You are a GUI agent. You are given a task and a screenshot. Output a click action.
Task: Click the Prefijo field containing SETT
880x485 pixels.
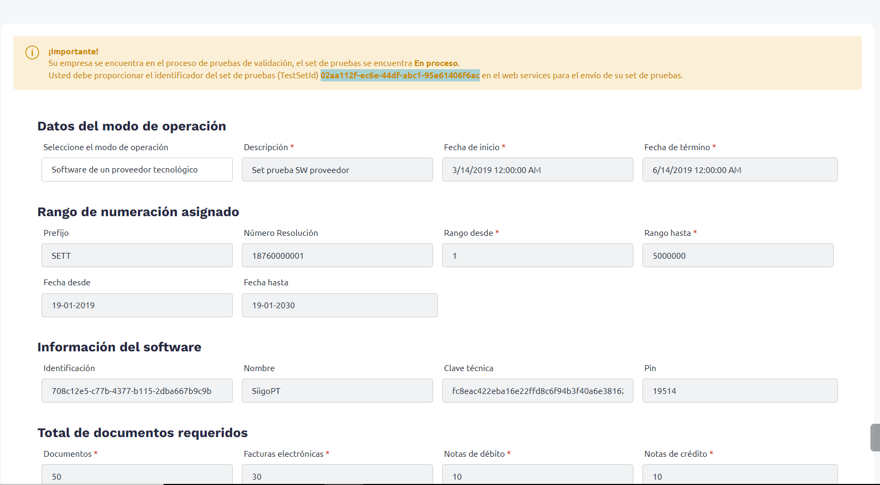click(x=137, y=255)
